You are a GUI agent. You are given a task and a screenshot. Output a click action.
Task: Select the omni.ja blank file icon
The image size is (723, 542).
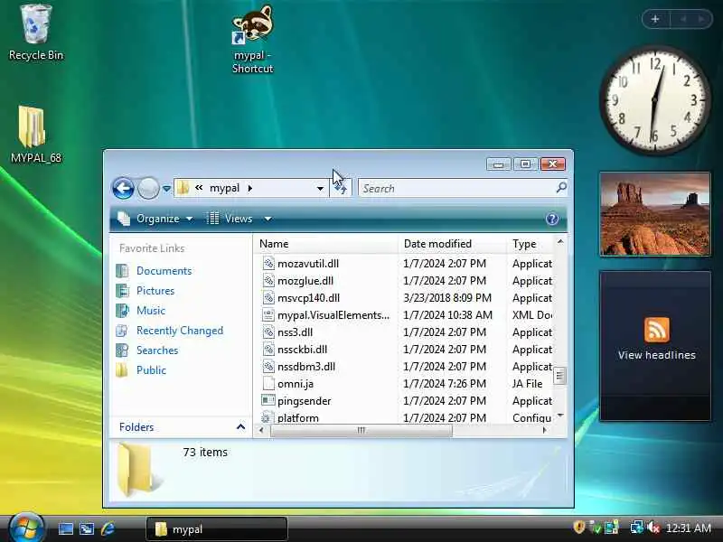268,383
